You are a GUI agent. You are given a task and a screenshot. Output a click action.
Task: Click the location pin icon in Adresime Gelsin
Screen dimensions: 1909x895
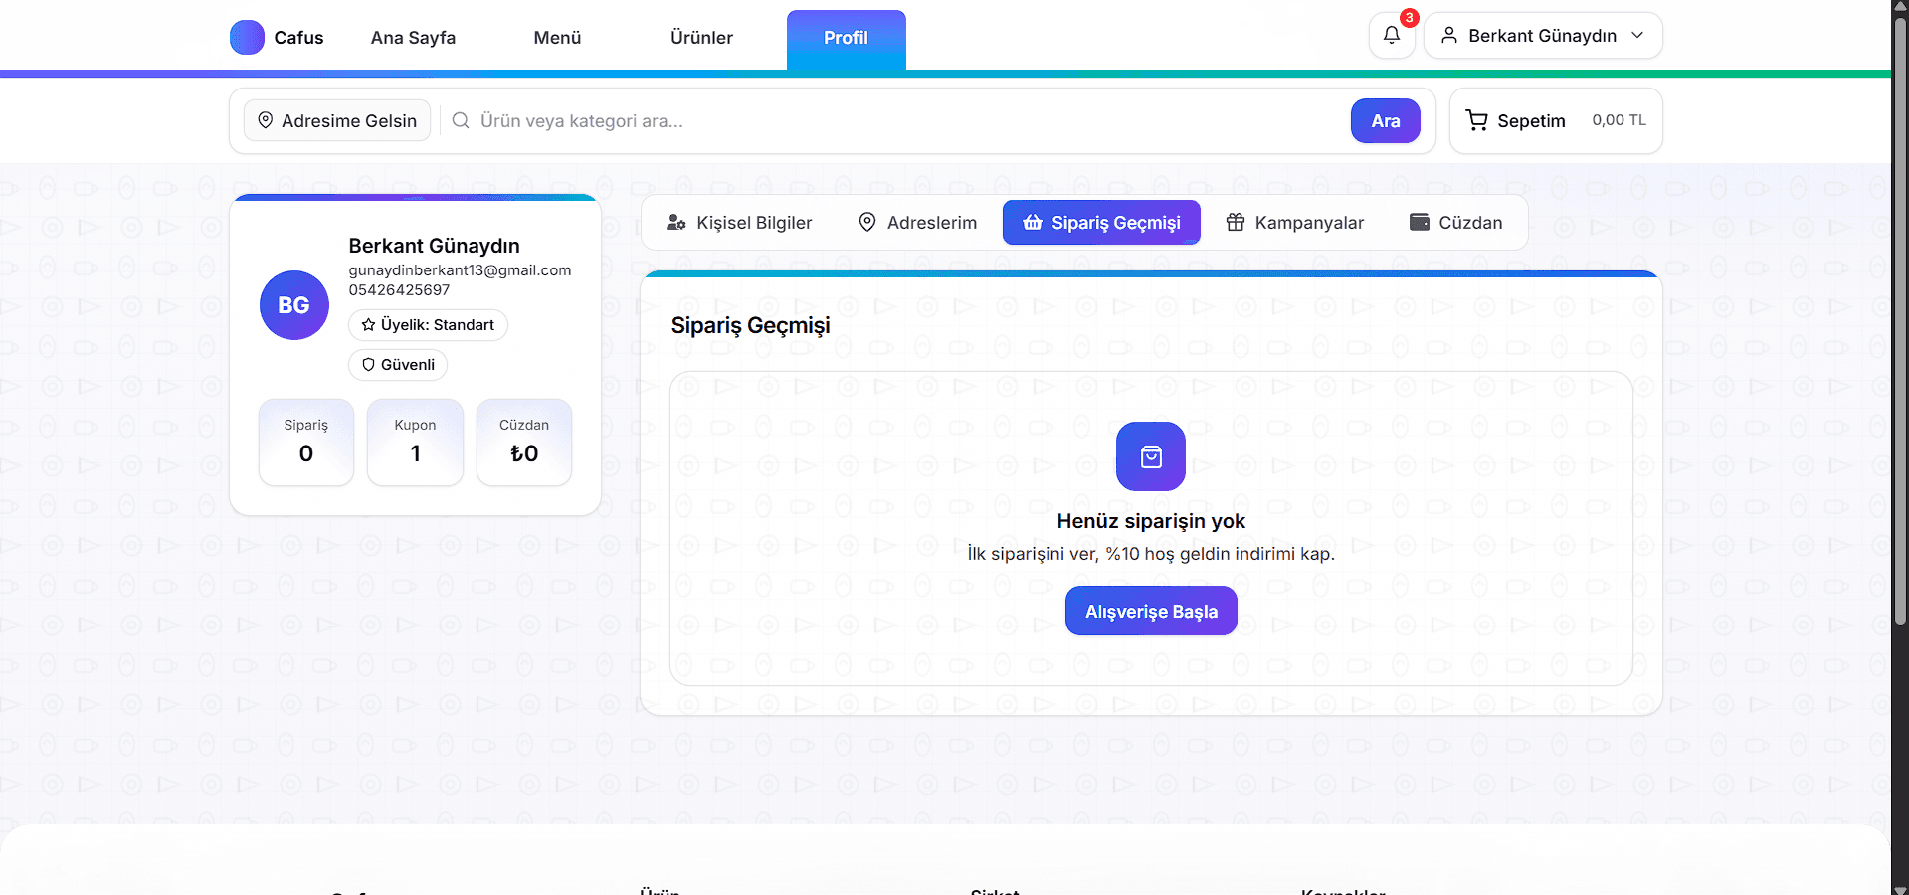(x=266, y=121)
